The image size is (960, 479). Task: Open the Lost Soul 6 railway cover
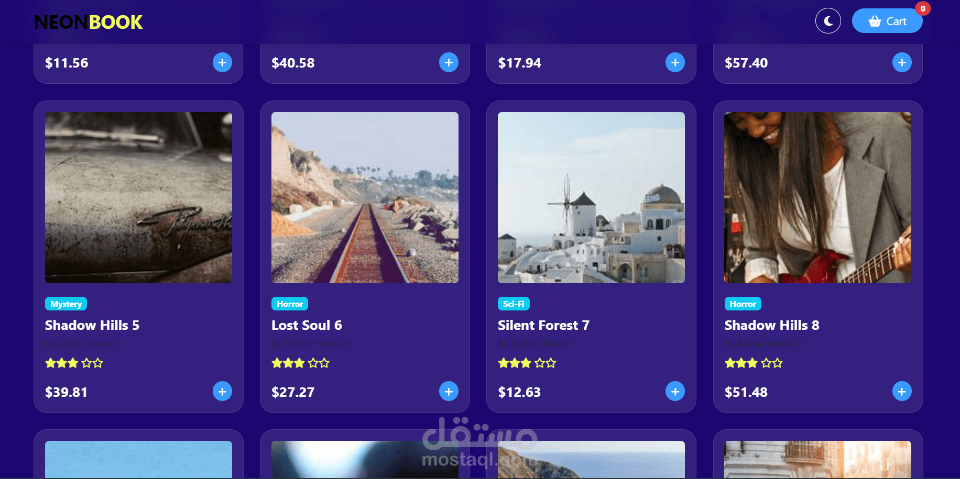[x=365, y=197]
